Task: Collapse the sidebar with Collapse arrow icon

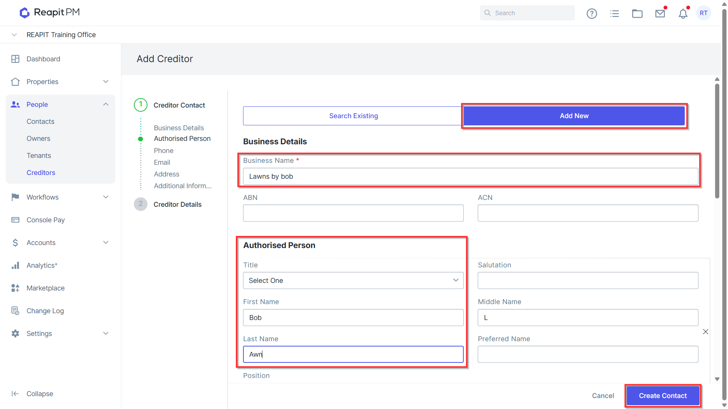Action: tap(15, 394)
